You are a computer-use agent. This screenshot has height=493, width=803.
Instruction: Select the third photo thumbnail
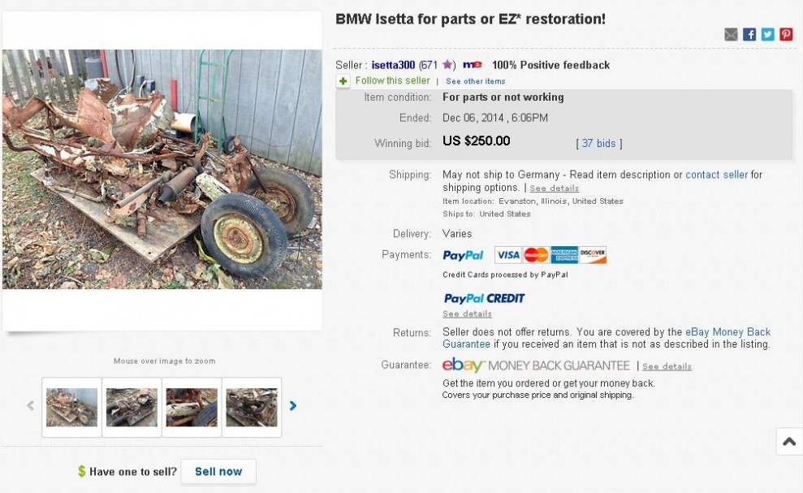(192, 408)
